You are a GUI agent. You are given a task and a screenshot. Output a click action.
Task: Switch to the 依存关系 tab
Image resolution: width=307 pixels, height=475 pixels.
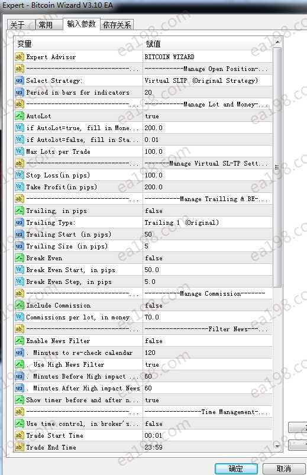(x=117, y=25)
